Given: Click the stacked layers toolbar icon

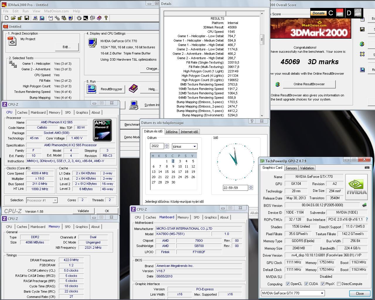Looking at the screenshot, I should 93,18.
